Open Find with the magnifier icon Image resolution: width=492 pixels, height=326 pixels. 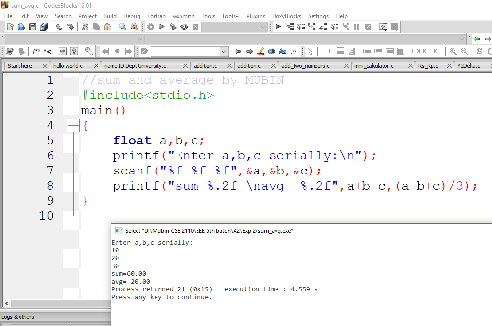point(122,27)
